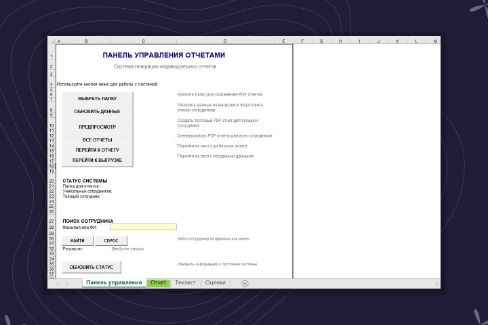This screenshot has height=325, width=488.
Task: Click the ВЫБРАТЬ ПАПКУ button
Action: coord(98,98)
